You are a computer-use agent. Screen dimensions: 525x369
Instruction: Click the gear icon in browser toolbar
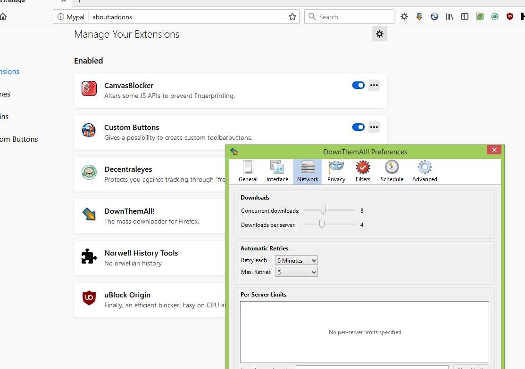404,16
